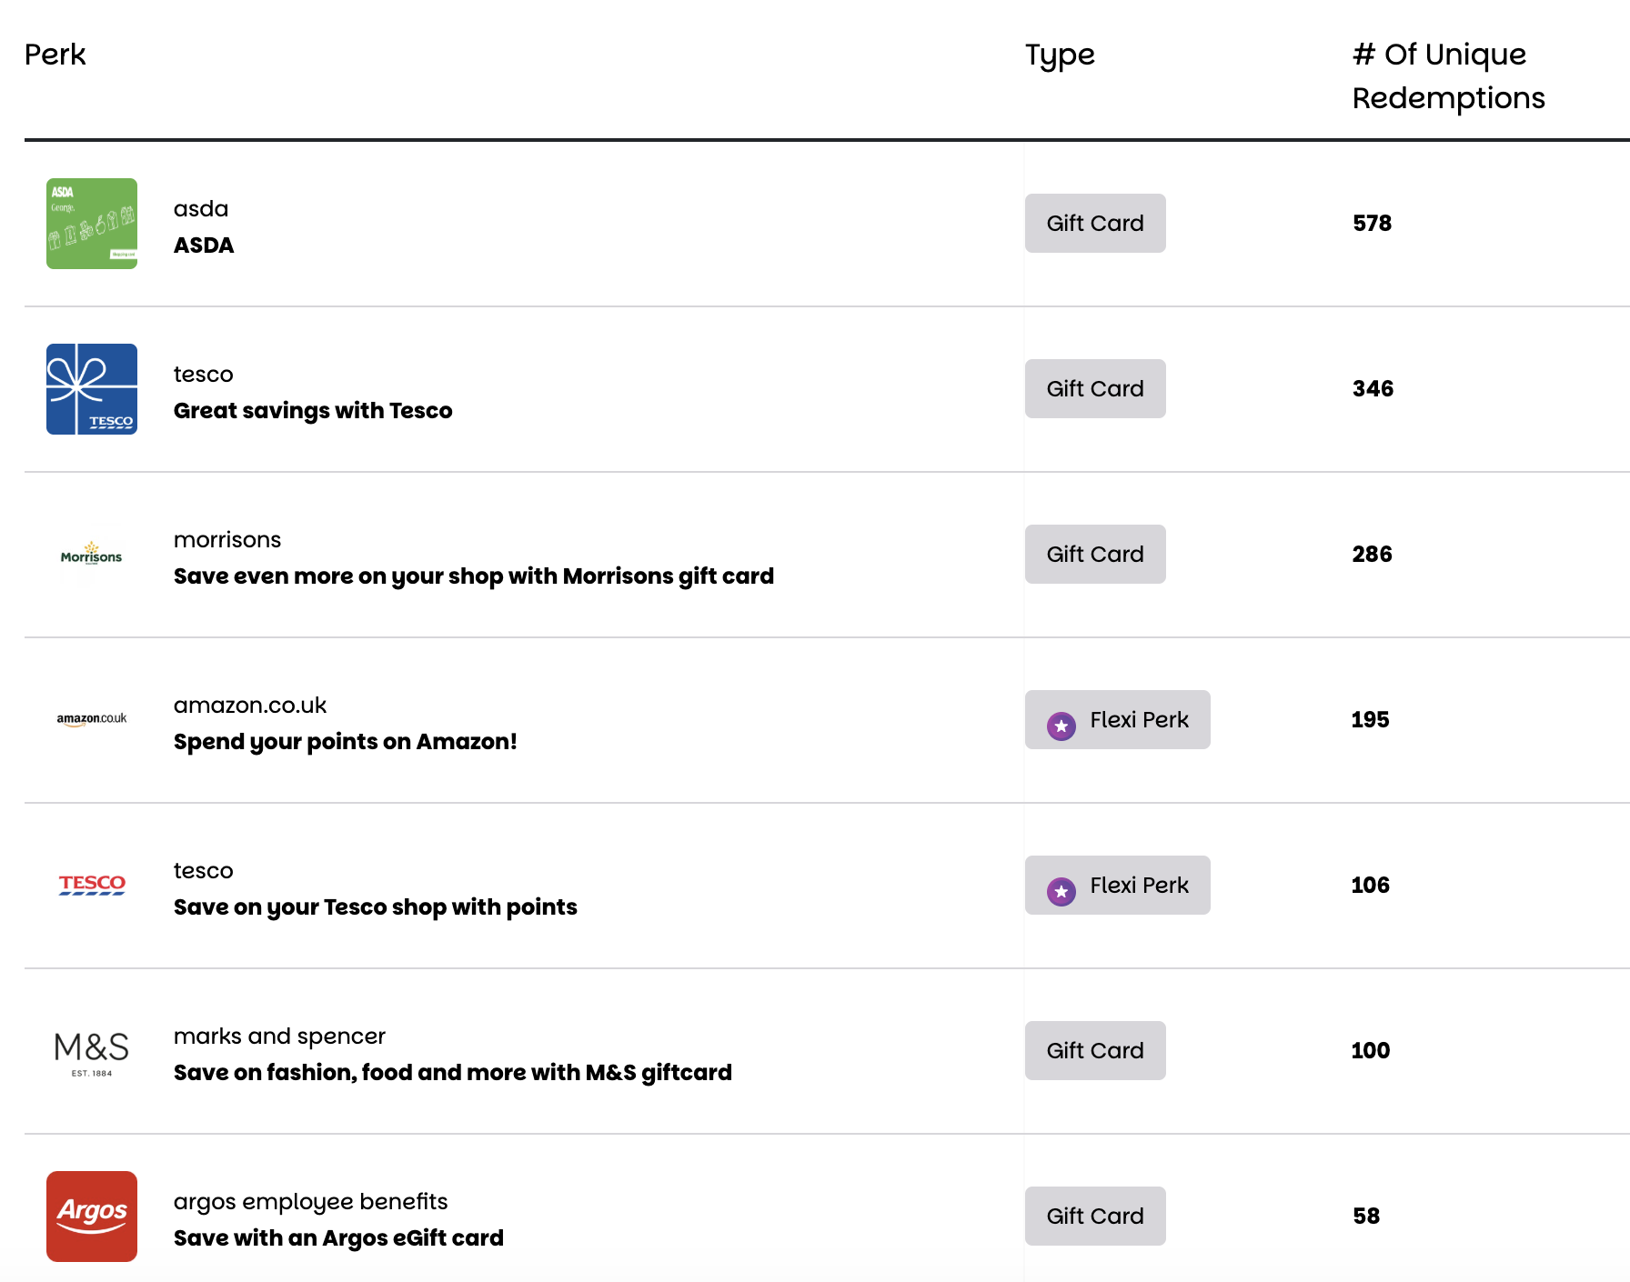
Task: Click the purple star icon on Amazon Flexi Perk
Action: (x=1062, y=726)
